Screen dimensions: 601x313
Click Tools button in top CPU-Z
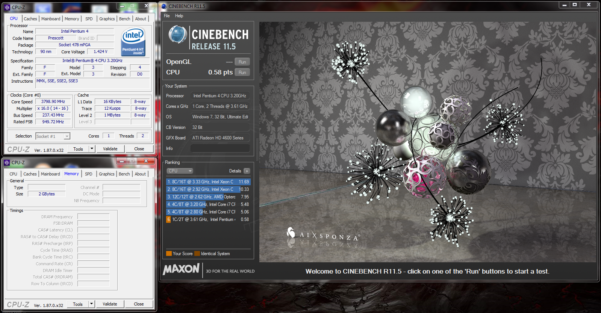pyautogui.click(x=78, y=149)
